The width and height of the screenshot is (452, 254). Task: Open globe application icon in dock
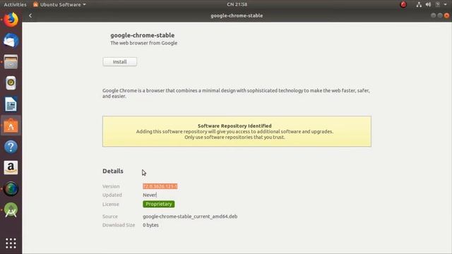(11, 189)
